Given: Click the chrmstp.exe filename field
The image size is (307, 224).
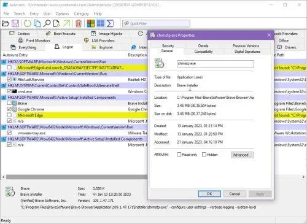Looking at the screenshot, I should [216, 64].
